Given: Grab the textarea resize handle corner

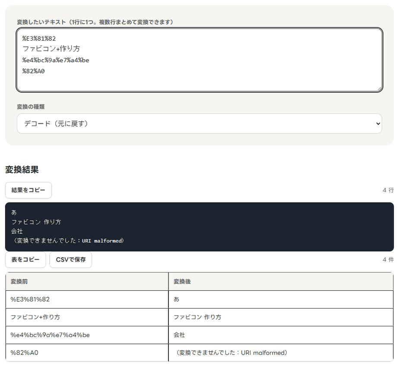Looking at the screenshot, I should pos(380,89).
